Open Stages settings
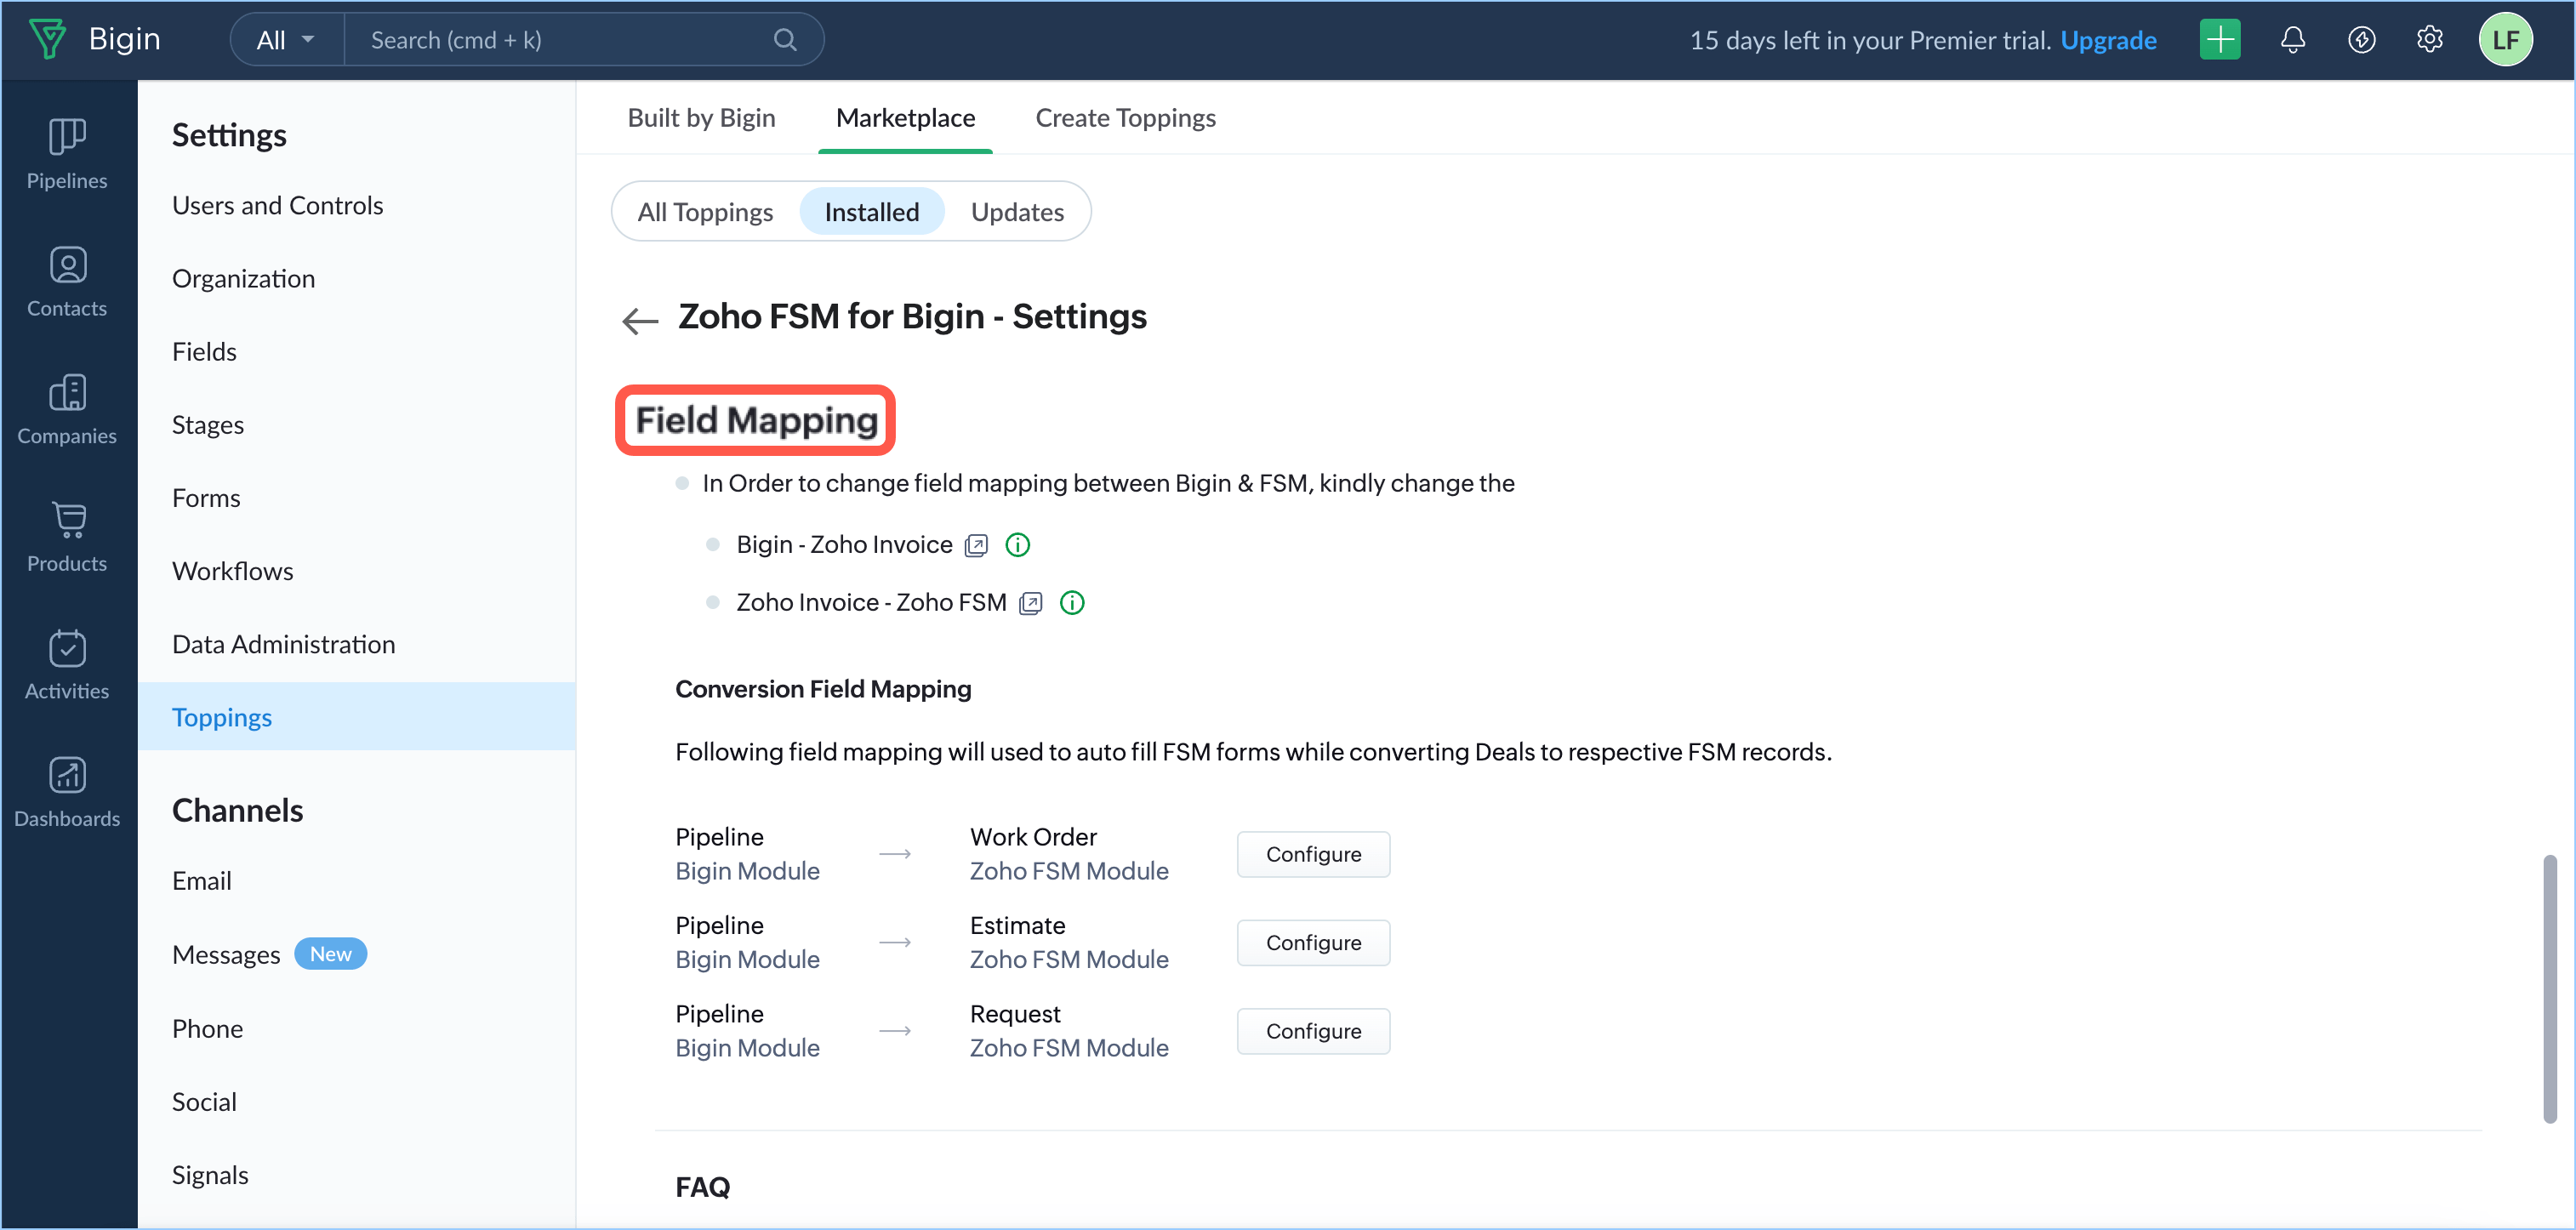 (x=207, y=425)
